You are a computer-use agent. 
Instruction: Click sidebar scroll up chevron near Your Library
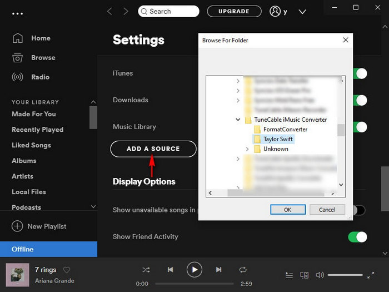click(x=93, y=102)
